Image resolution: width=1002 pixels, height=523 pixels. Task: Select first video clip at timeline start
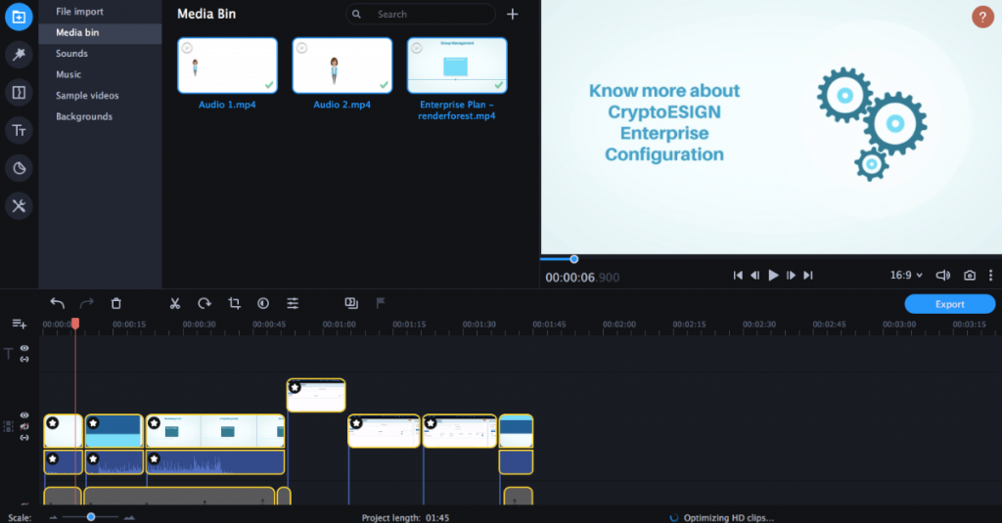64,431
